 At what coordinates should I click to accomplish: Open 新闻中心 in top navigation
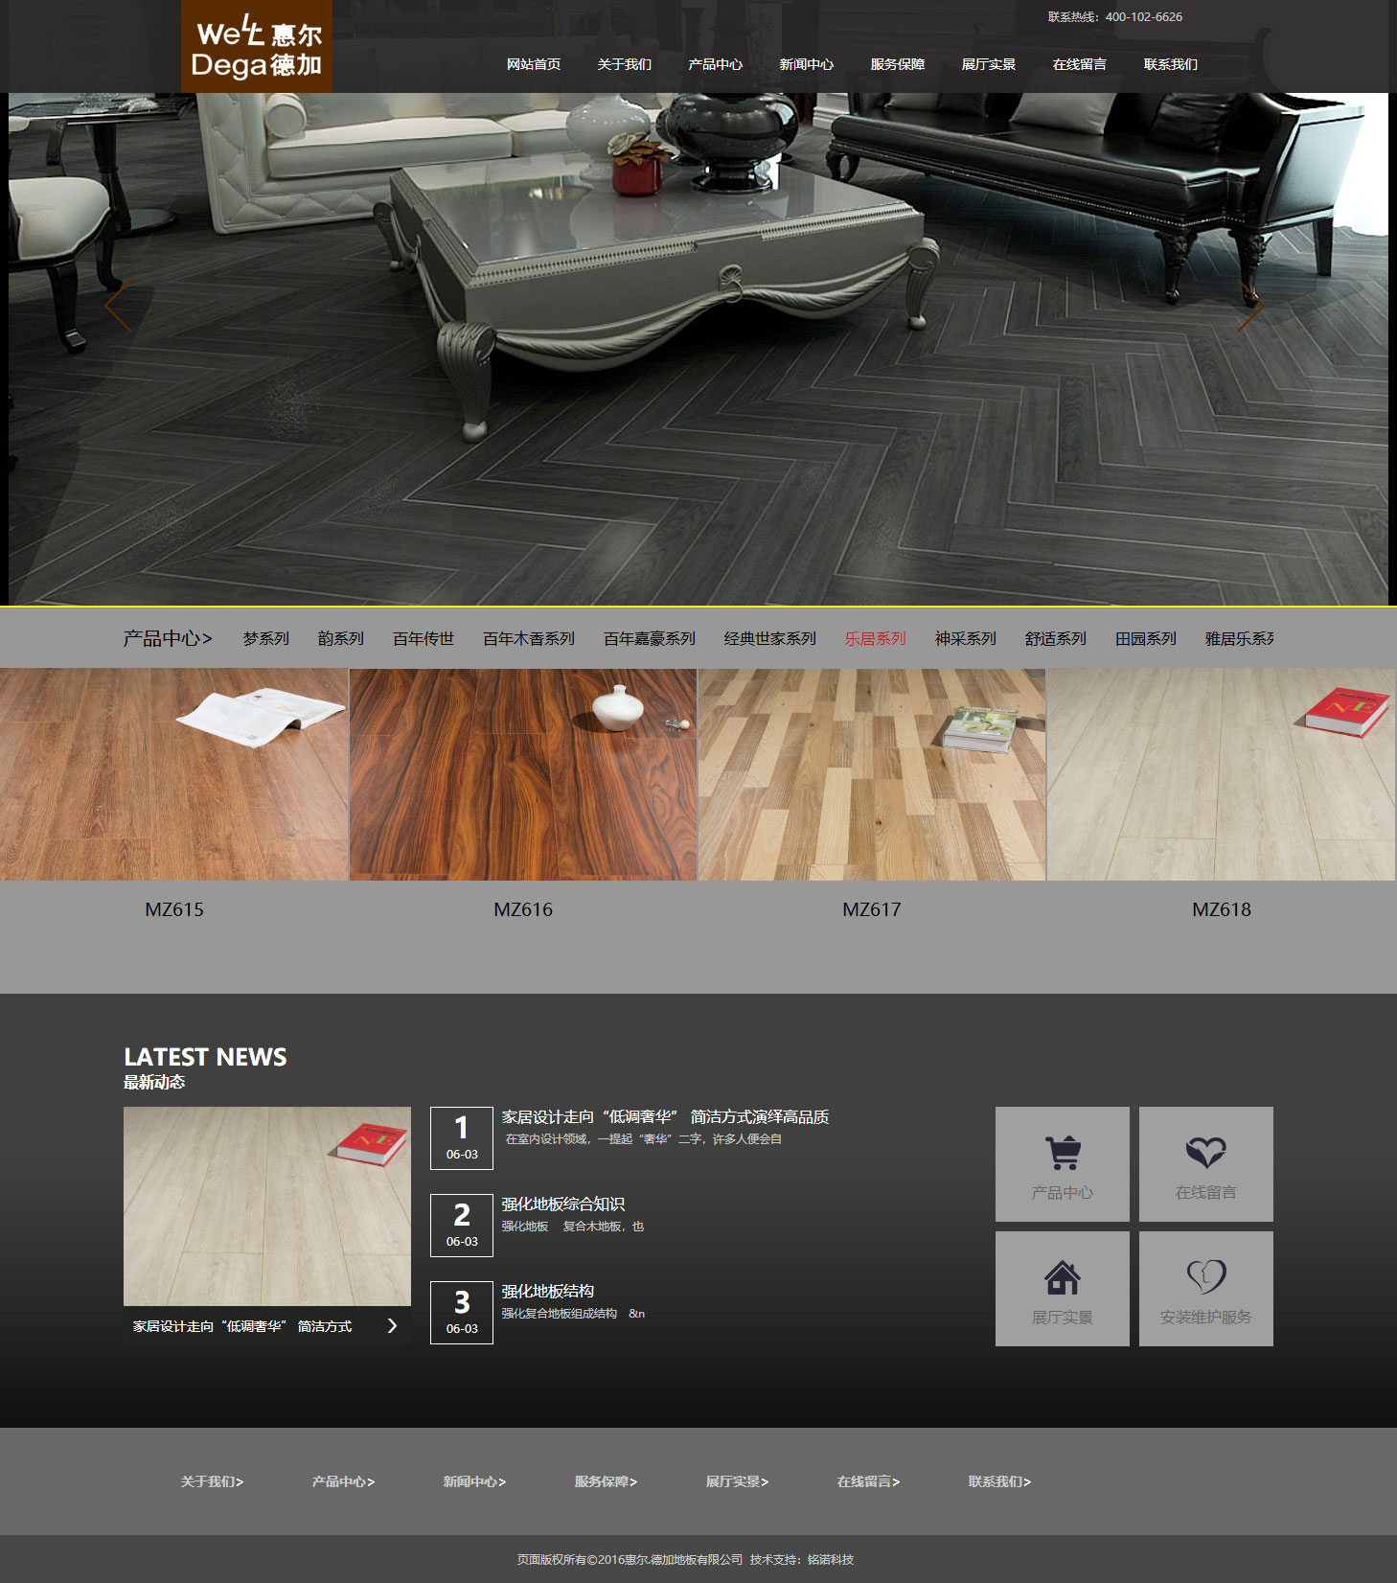coord(806,64)
